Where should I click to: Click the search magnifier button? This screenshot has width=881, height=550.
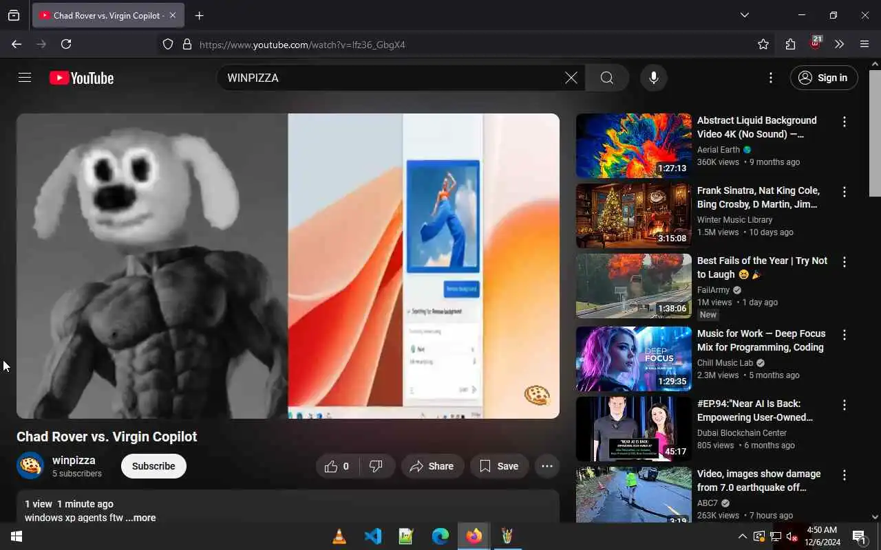click(607, 78)
